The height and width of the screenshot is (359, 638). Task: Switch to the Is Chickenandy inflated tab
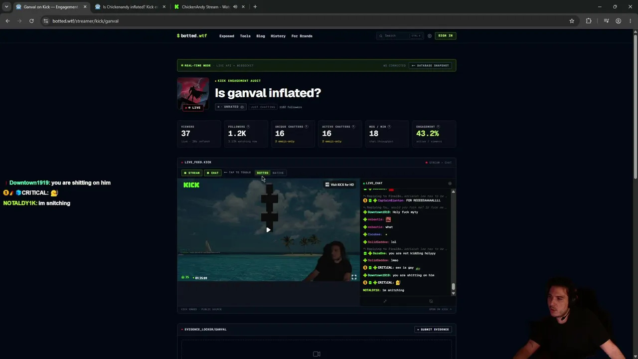(x=131, y=7)
